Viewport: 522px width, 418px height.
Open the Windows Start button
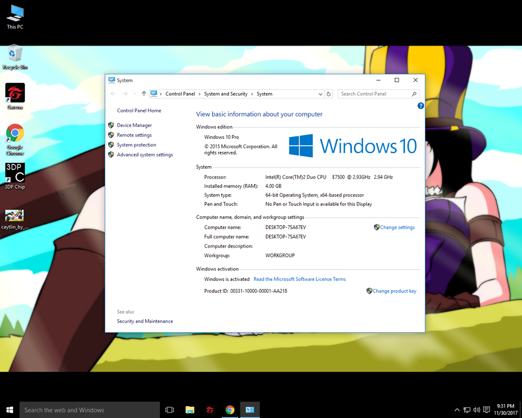pyautogui.click(x=10, y=410)
